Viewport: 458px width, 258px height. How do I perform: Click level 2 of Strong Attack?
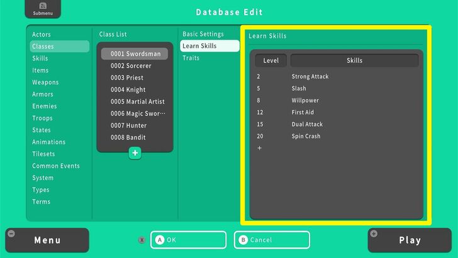pos(259,77)
